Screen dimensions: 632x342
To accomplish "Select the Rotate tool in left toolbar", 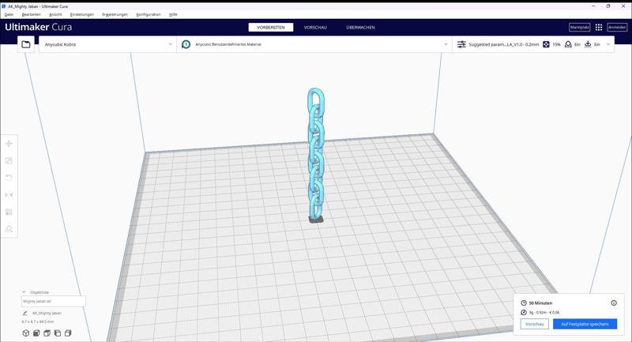I will coord(9,178).
